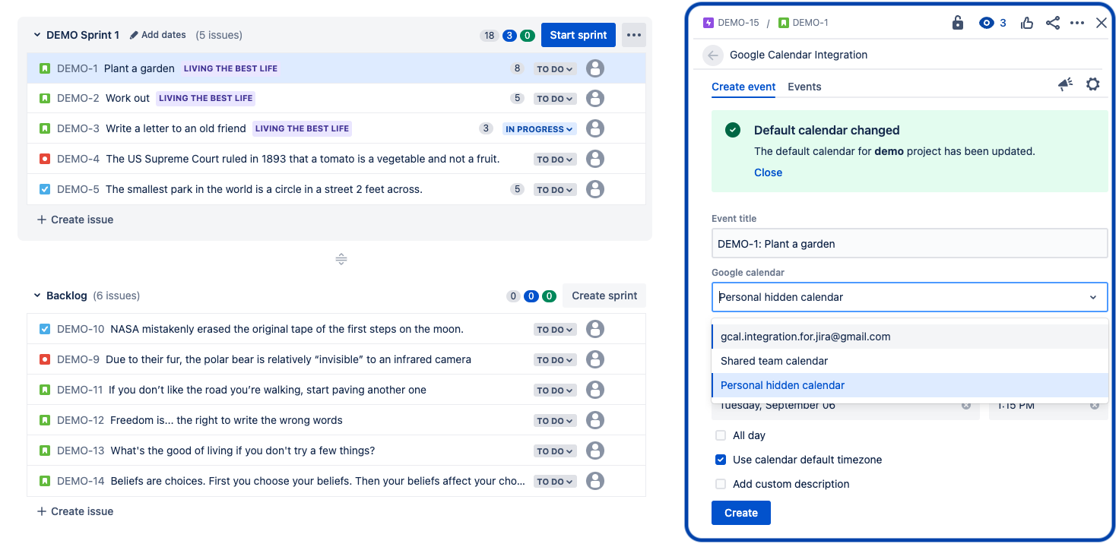1119x547 pixels.
Task: Click the back arrow beside Google Calendar Integration
Action: click(712, 55)
